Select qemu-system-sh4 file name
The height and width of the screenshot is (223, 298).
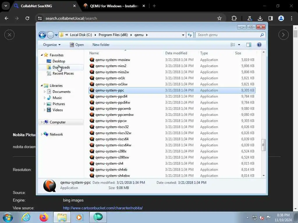click(x=109, y=163)
